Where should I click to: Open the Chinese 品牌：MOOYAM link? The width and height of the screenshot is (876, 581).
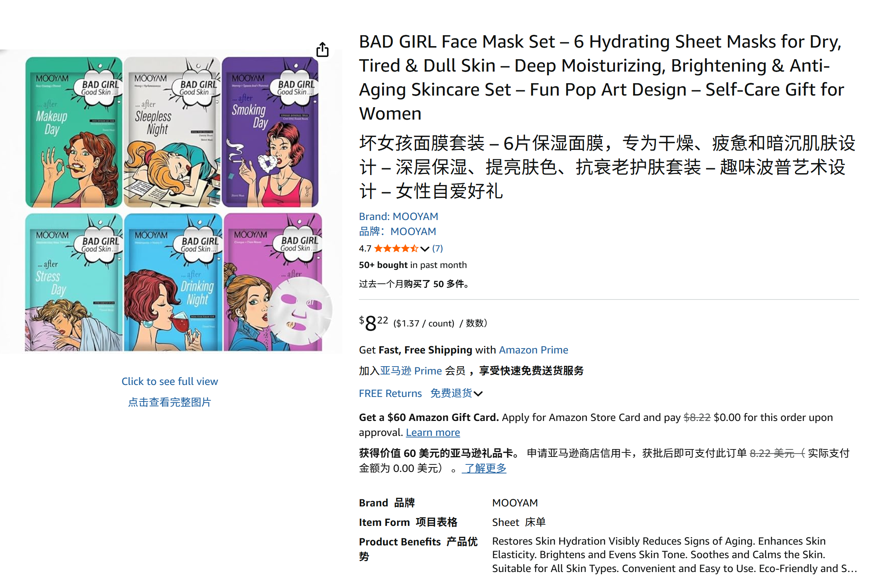click(x=397, y=232)
